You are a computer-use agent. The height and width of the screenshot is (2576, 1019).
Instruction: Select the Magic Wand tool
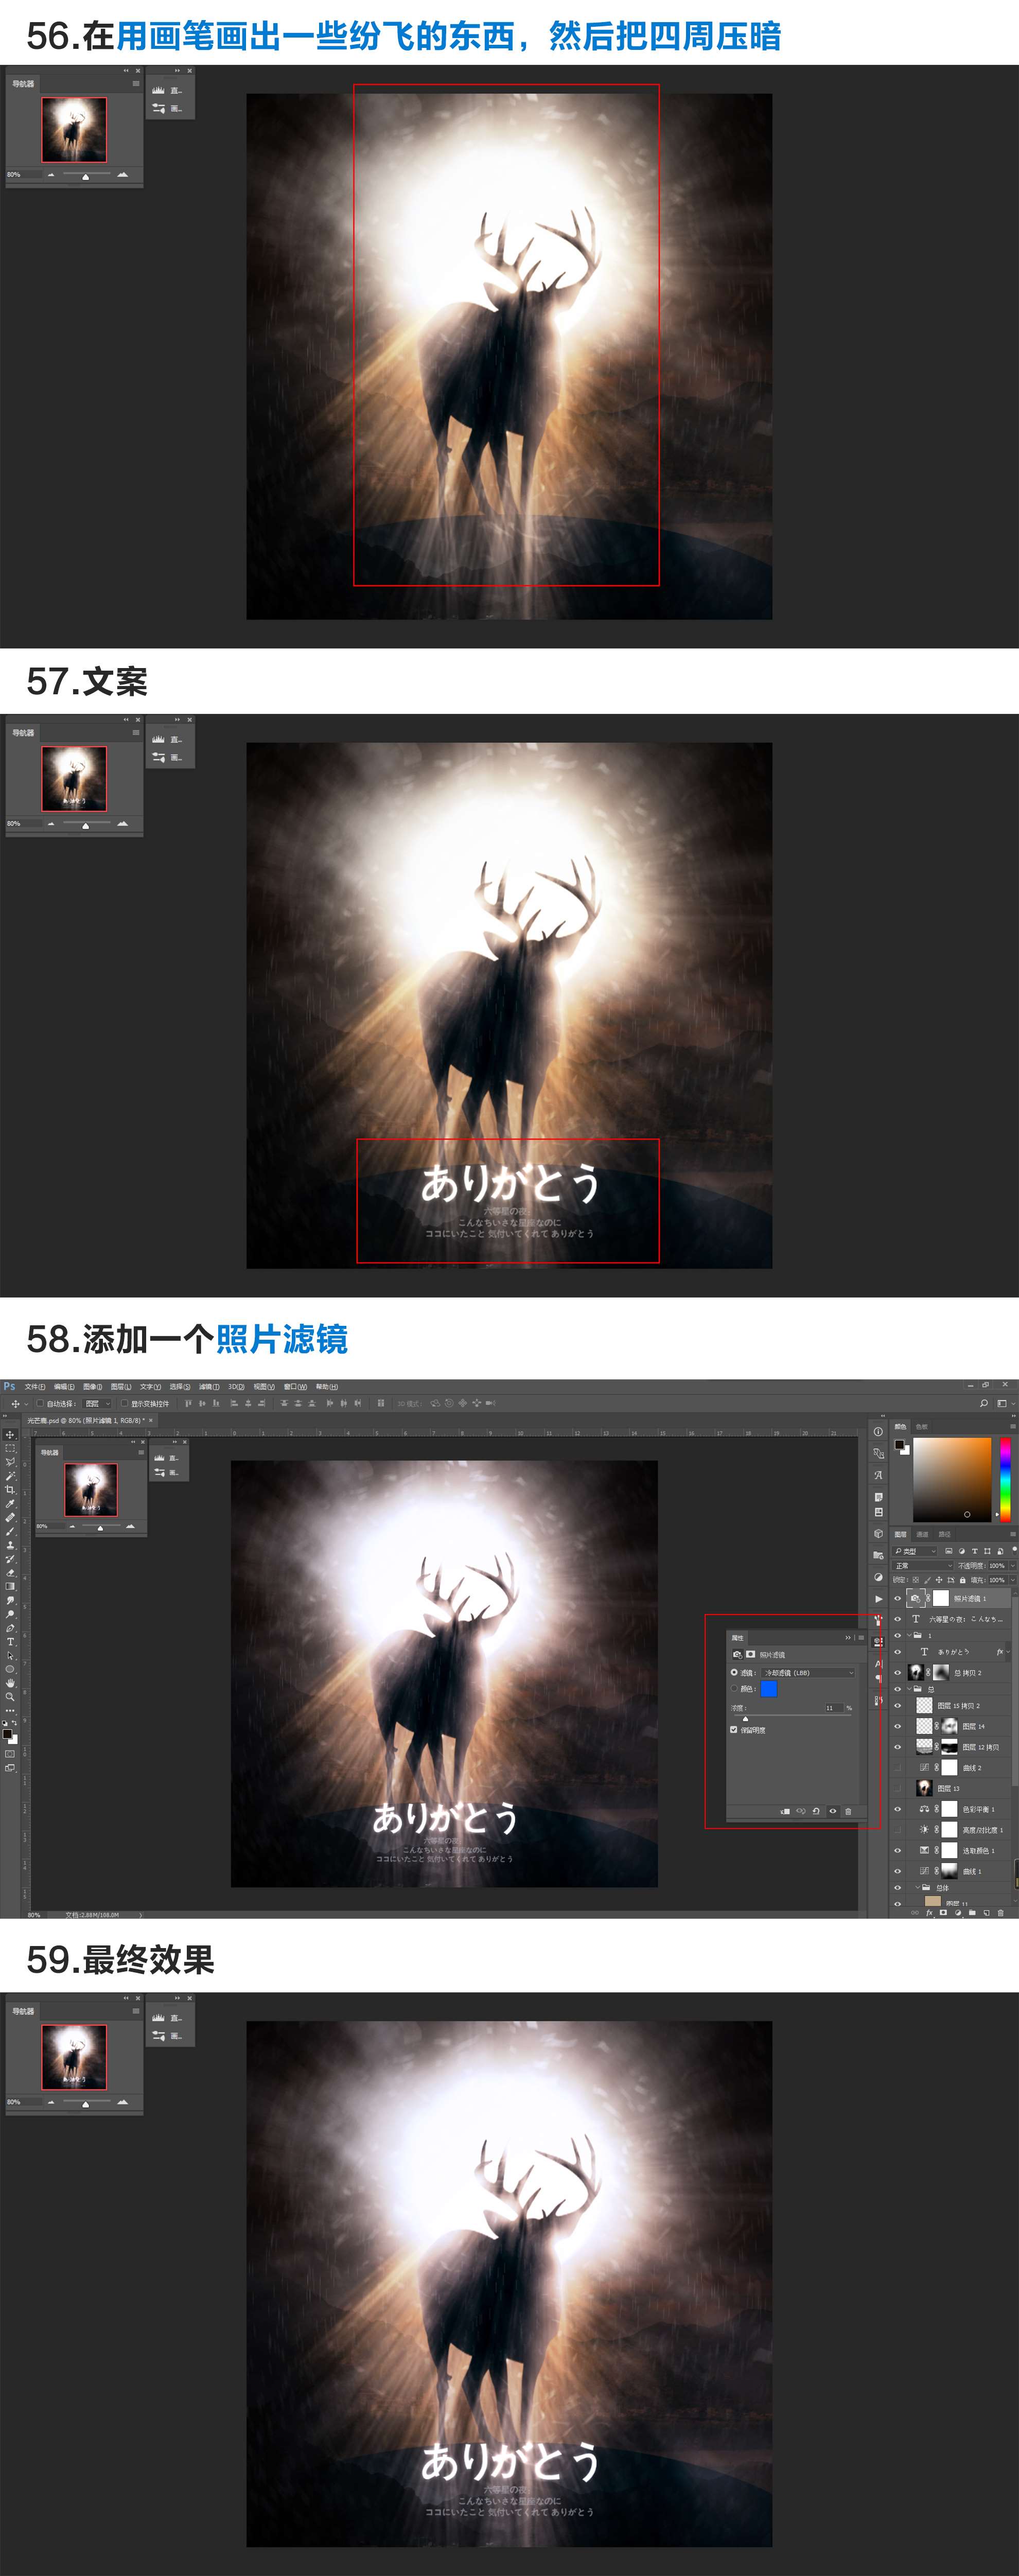(x=10, y=1477)
